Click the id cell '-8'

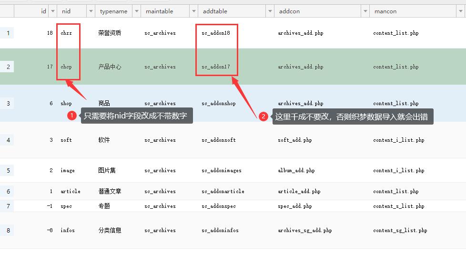click(x=50, y=231)
